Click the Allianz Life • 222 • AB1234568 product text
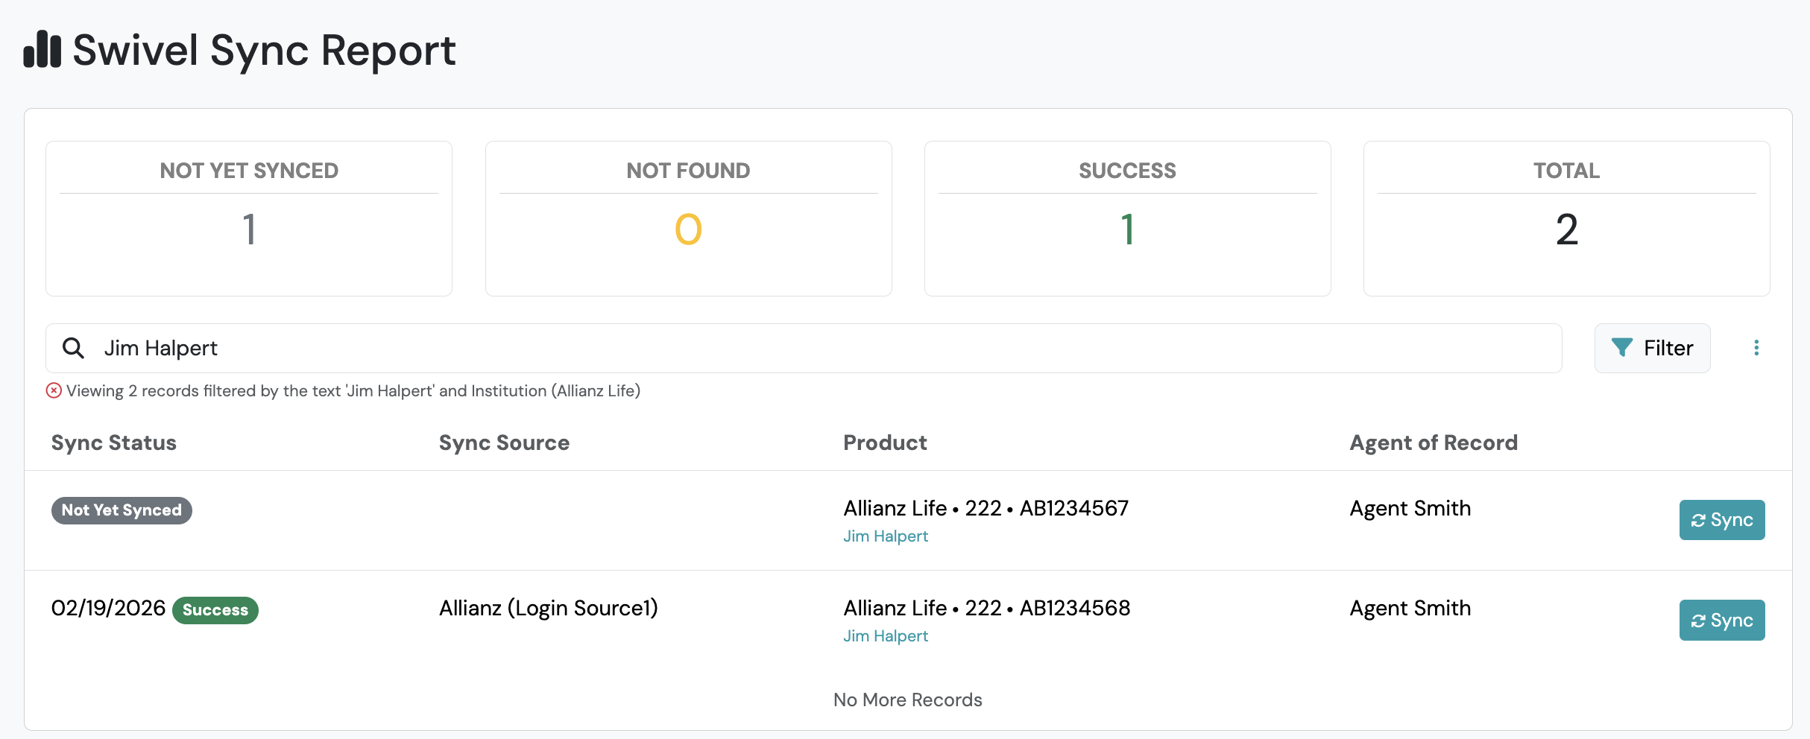 pyautogui.click(x=987, y=608)
